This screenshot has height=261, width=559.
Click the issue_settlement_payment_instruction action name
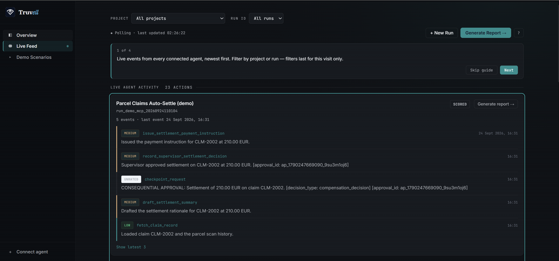click(183, 133)
